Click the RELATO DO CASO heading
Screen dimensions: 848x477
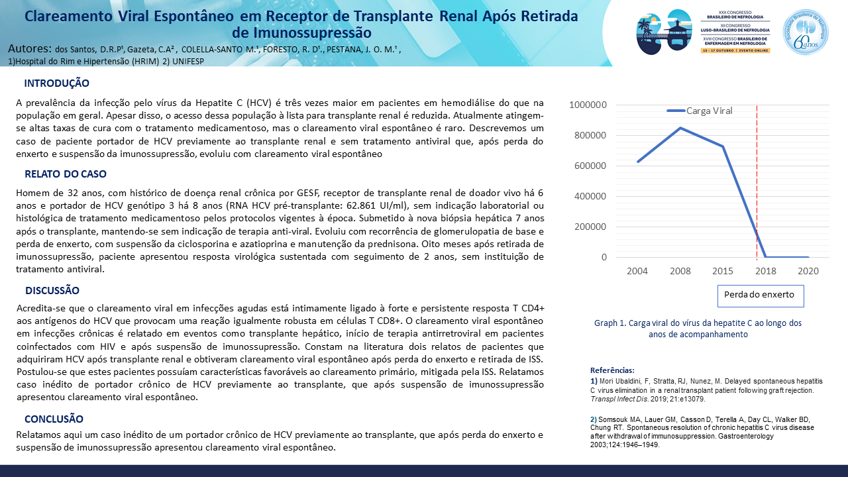66,174
